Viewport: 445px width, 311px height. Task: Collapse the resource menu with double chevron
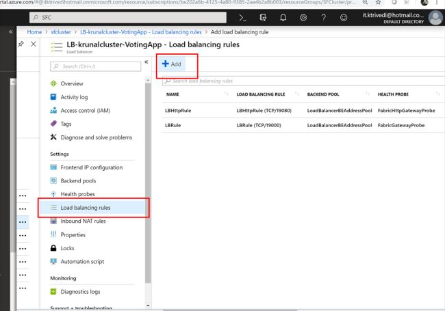(146, 62)
